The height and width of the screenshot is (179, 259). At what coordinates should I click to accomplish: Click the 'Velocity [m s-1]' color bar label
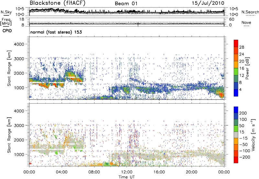253,135
